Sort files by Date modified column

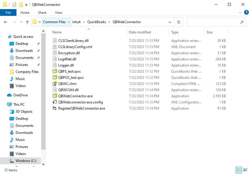[x=140, y=32]
